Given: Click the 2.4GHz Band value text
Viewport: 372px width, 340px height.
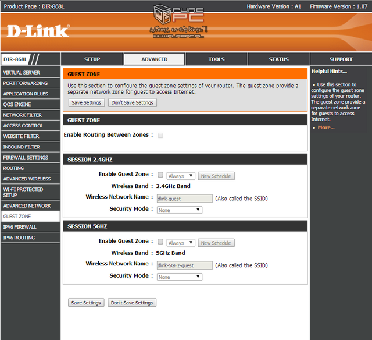Looking at the screenshot, I should click(x=173, y=186).
